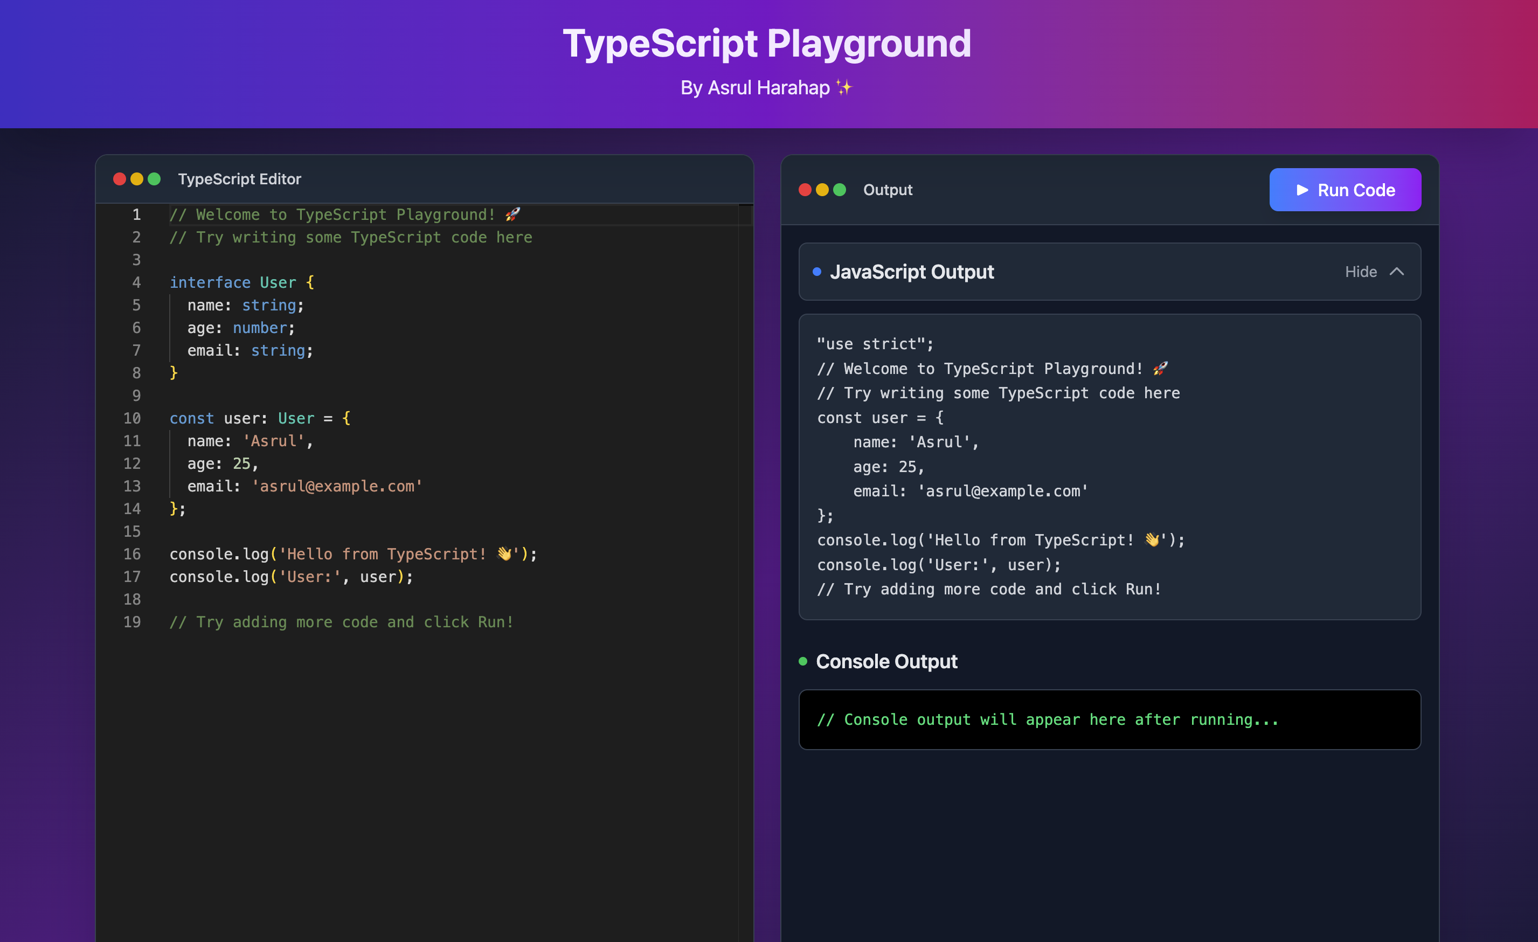
Task: Click console.log('User:', user) in JavaScript output
Action: pos(939,564)
